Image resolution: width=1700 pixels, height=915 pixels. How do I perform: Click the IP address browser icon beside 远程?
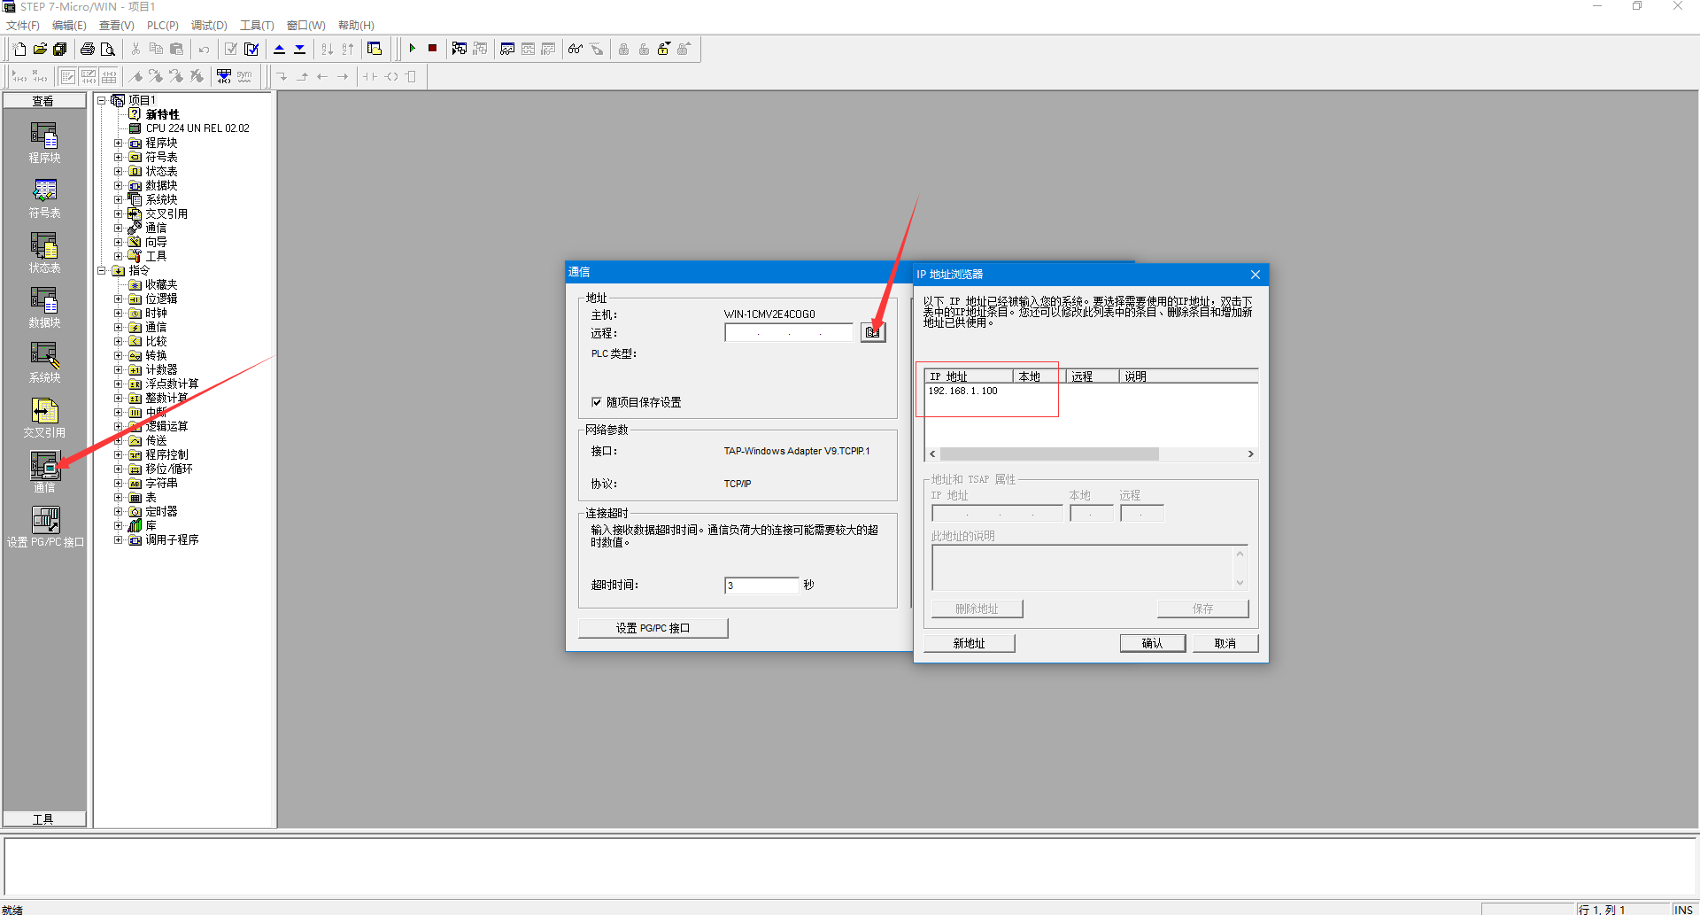872,332
